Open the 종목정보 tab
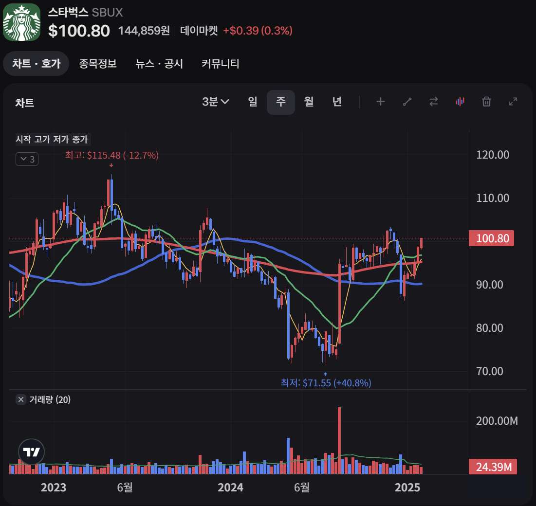The width and height of the screenshot is (536, 506). point(98,64)
